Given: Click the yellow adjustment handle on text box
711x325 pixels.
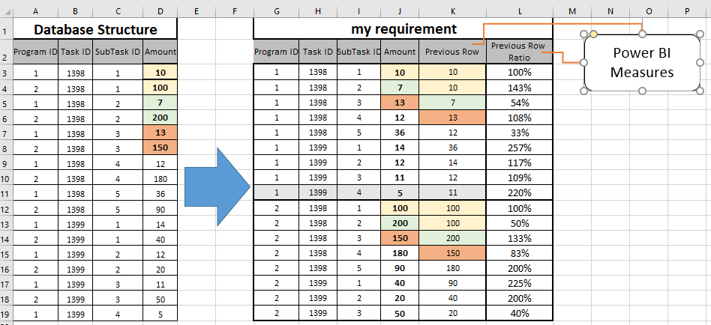Looking at the screenshot, I should pyautogui.click(x=594, y=34).
